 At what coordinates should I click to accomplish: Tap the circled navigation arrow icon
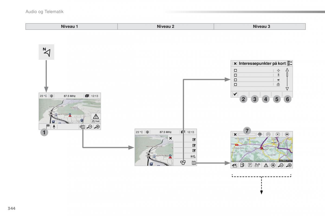coord(278,134)
